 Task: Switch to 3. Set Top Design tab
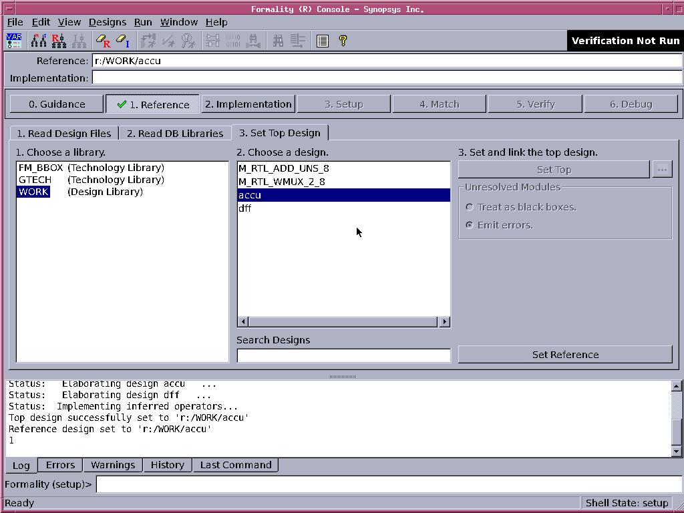280,133
